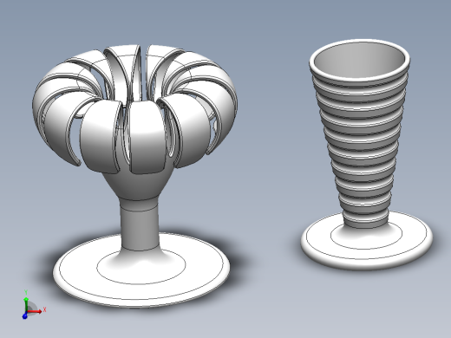Select the inner opening of the ribbed cup
The height and width of the screenshot is (338, 451).
(360, 61)
